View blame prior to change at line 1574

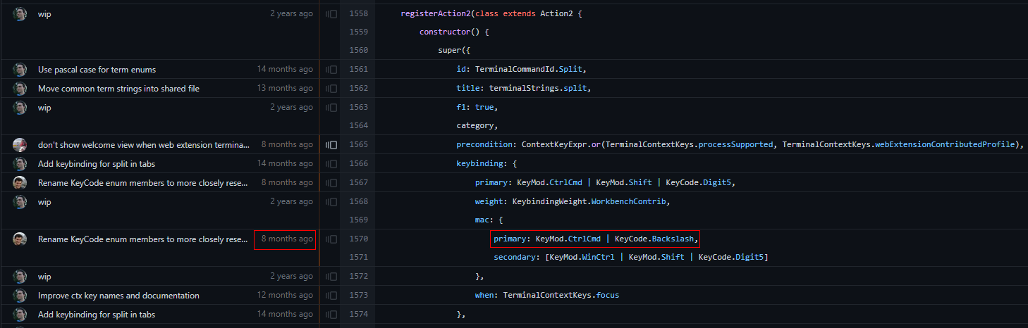click(x=331, y=315)
